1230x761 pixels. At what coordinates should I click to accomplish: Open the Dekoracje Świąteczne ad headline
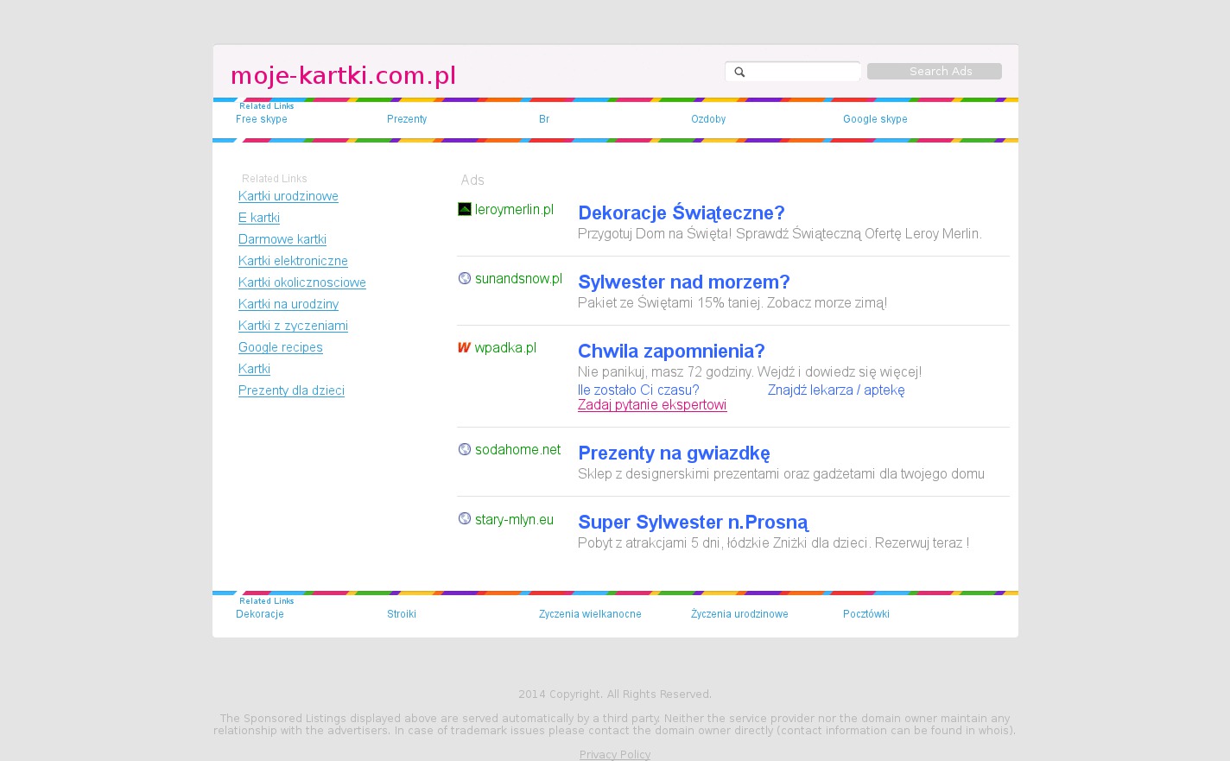pos(681,212)
